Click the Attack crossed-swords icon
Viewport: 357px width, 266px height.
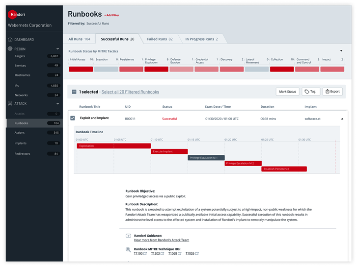[x=10, y=103]
